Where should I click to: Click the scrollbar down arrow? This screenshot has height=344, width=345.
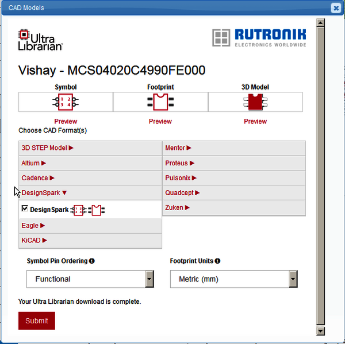[x=320, y=331]
